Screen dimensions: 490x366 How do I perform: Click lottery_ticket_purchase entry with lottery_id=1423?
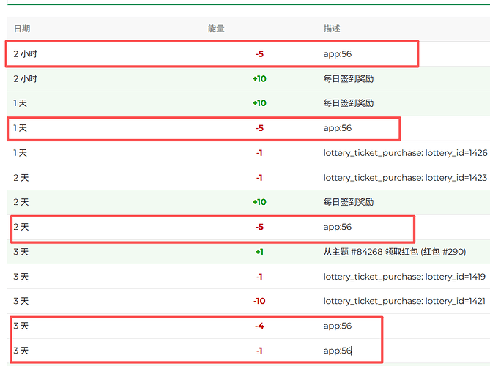(x=405, y=178)
